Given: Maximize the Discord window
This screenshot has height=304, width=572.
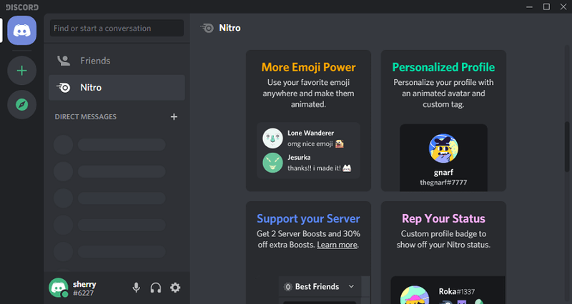Looking at the screenshot, I should point(546,6).
